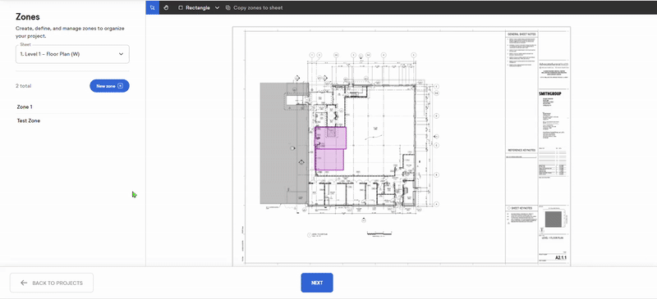Select Test Zone in the list

[72, 120]
